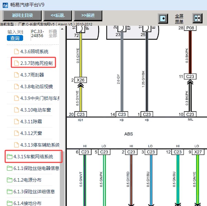Click the folder icon beside 4.3.15车载网络系统
Screen dimensions: 207x206
tap(10, 157)
